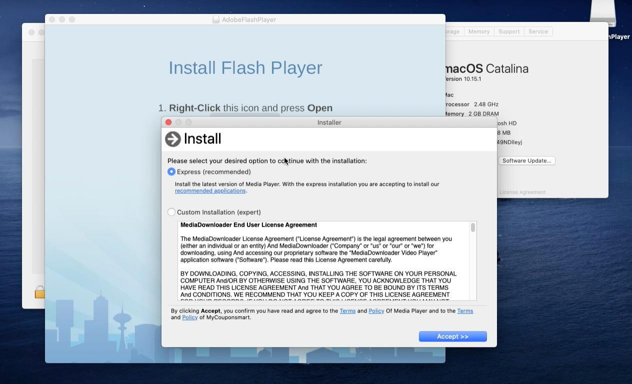
Task: Click the lock icon in the background window
Action: click(39, 292)
